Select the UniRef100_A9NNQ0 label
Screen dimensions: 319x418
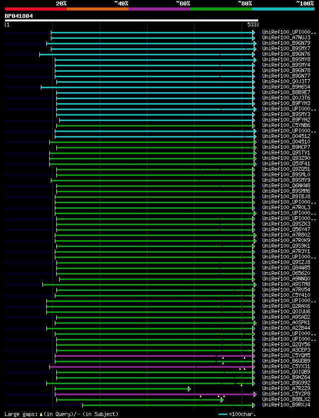click(x=286, y=279)
